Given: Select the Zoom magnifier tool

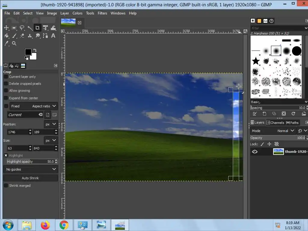Looking at the screenshot, I should pyautogui.click(x=14, y=43).
